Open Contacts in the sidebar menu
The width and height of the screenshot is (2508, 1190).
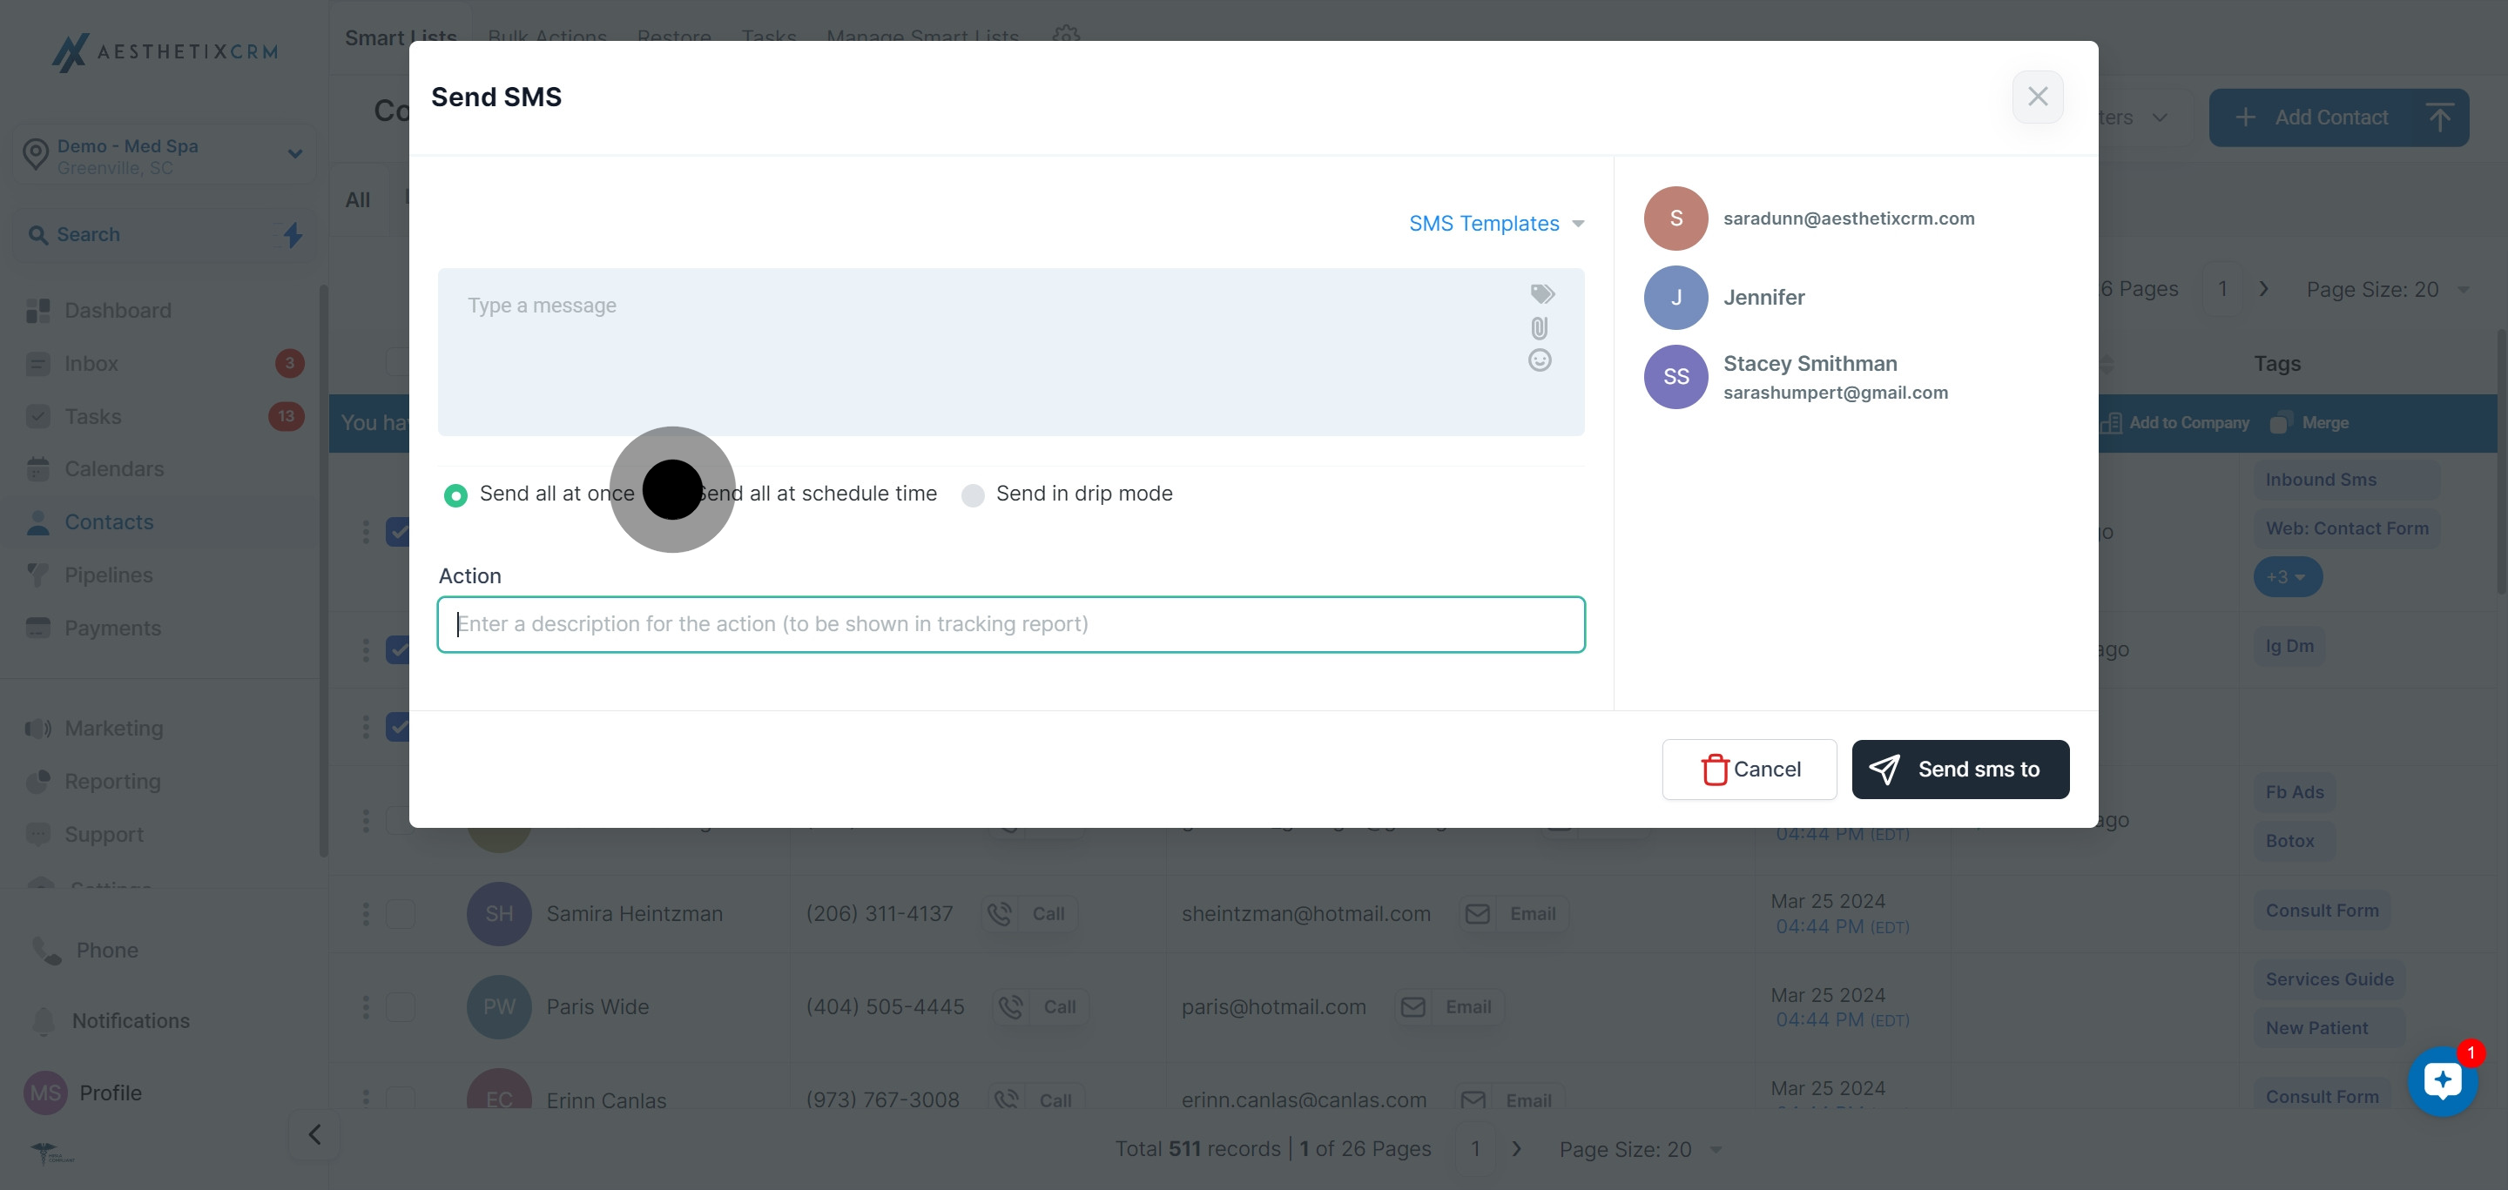[x=109, y=522]
